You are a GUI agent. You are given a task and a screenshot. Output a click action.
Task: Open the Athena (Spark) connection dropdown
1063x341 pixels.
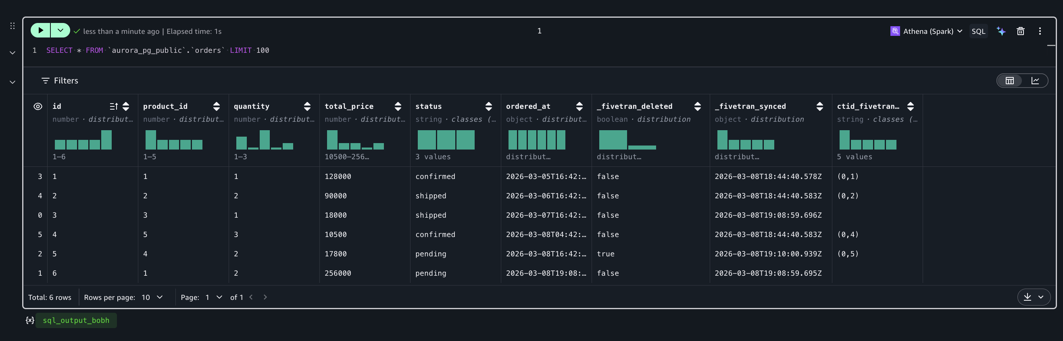926,31
